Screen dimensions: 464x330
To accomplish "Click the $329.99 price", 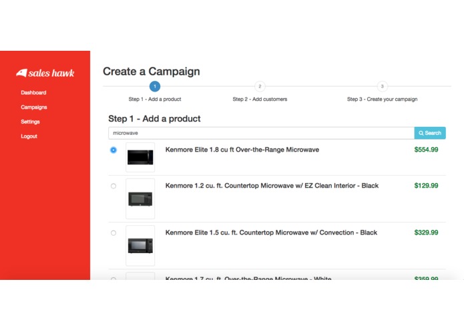I will [x=426, y=232].
